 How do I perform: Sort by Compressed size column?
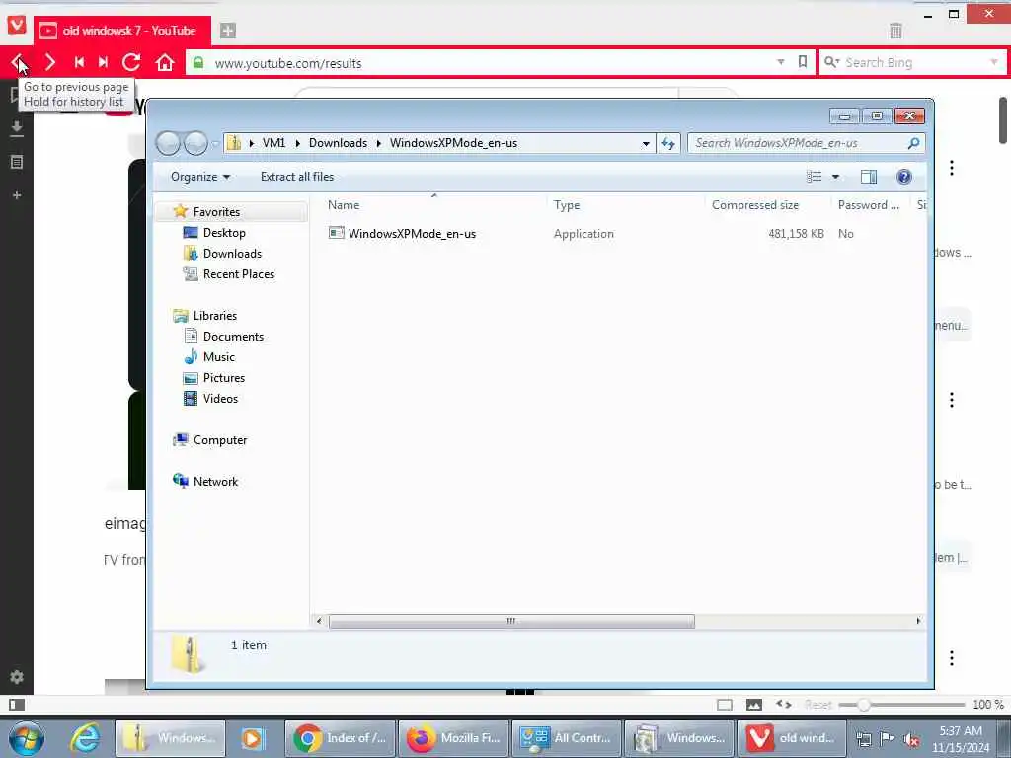point(768,205)
